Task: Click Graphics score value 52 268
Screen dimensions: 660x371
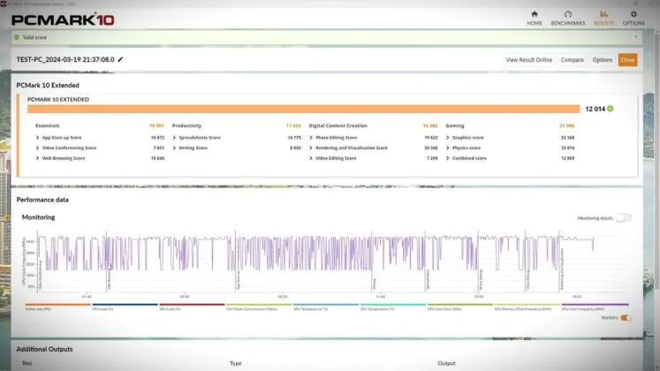Action: coord(567,138)
